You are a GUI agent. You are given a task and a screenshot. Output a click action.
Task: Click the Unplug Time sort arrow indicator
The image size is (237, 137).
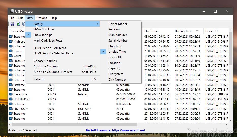click(197, 31)
